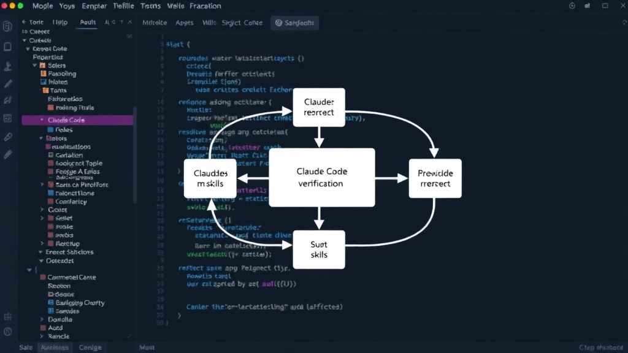This screenshot has height=353, width=628.
Task: Expand the Rarncle node arrow
Action: tap(42, 336)
